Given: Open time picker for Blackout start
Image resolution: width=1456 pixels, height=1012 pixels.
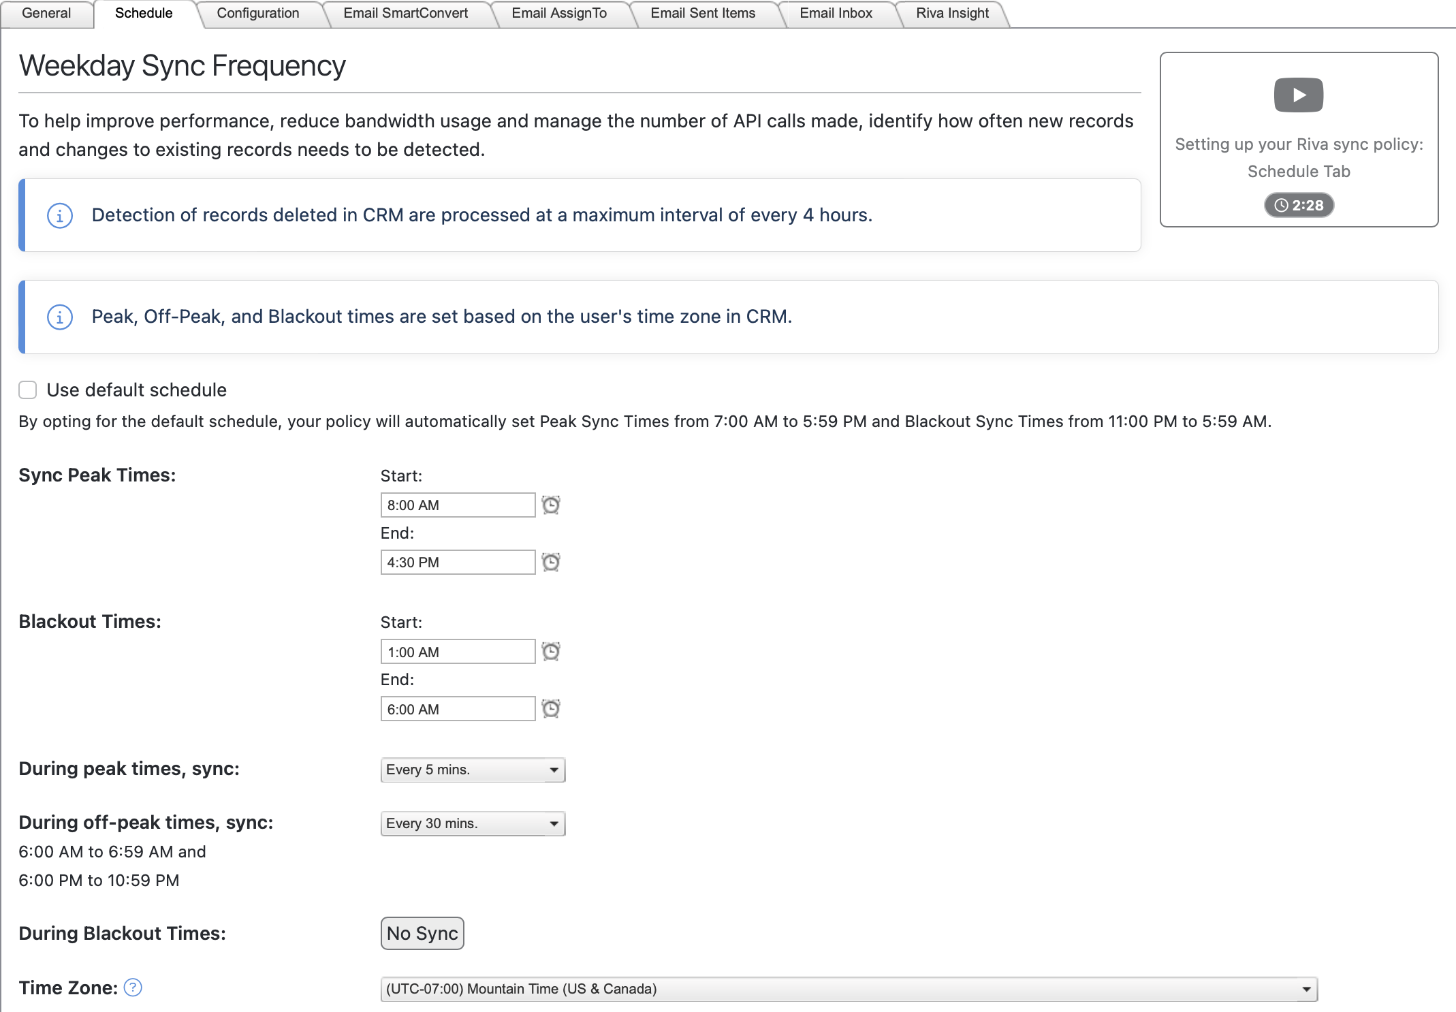Looking at the screenshot, I should tap(550, 652).
